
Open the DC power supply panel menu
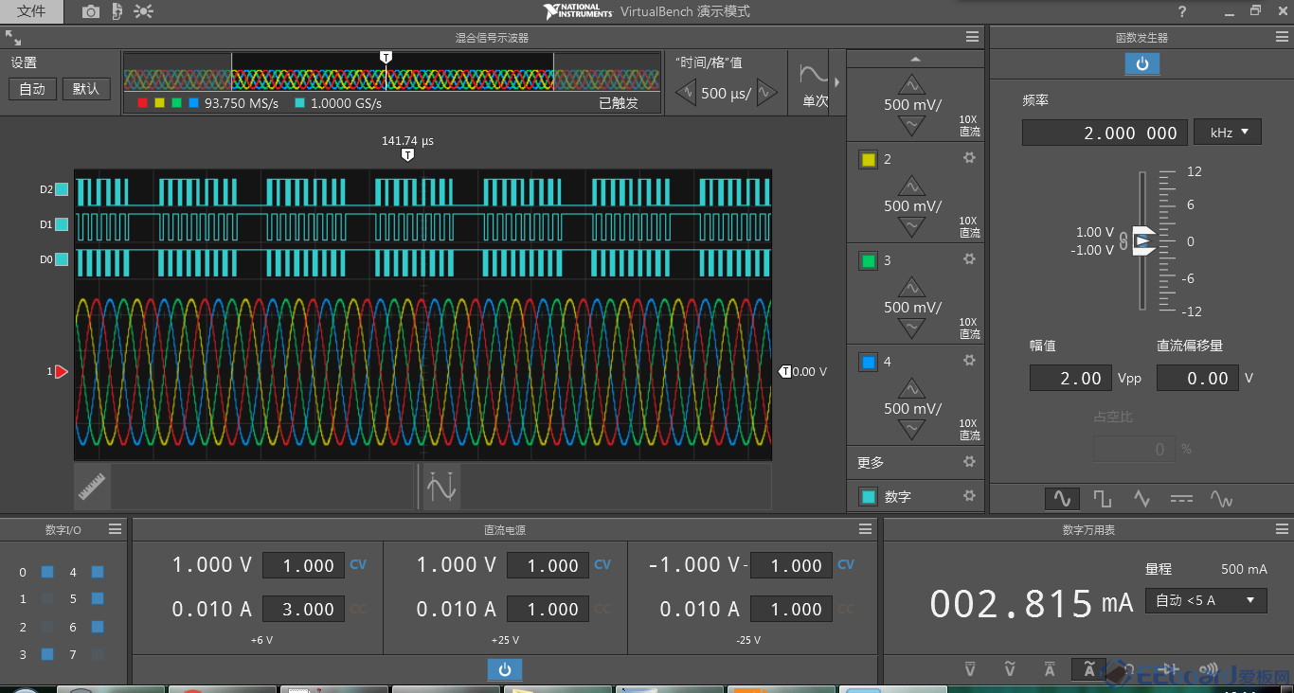coord(865,529)
